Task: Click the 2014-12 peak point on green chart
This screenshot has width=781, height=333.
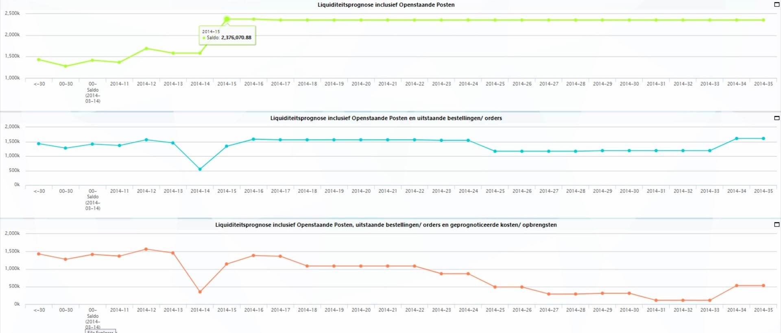Action: pos(146,48)
